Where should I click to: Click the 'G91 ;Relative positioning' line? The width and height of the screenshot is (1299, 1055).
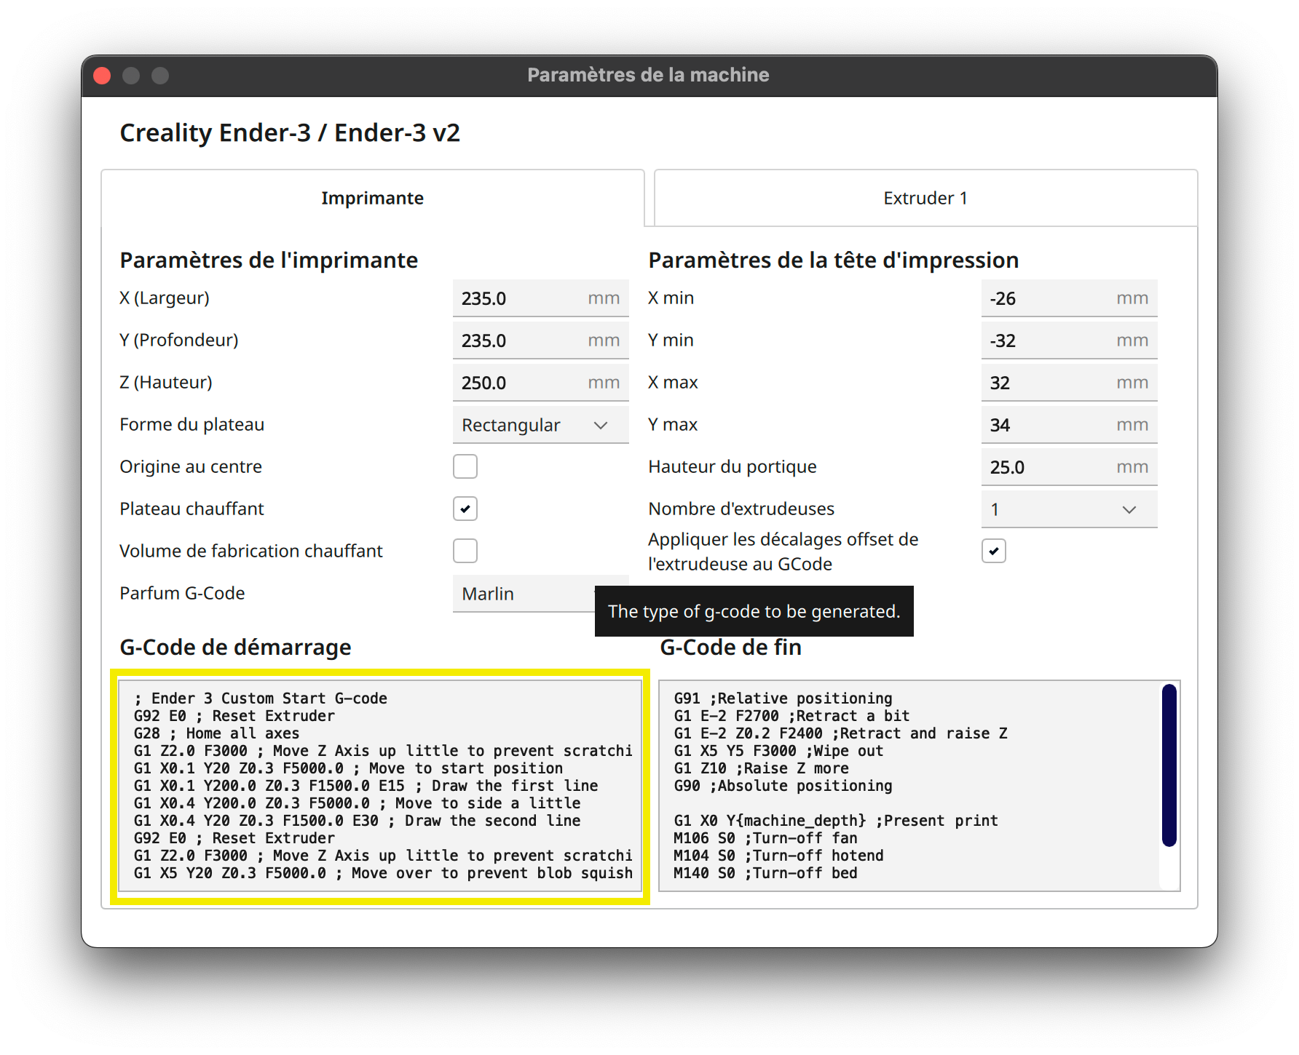pos(783,698)
